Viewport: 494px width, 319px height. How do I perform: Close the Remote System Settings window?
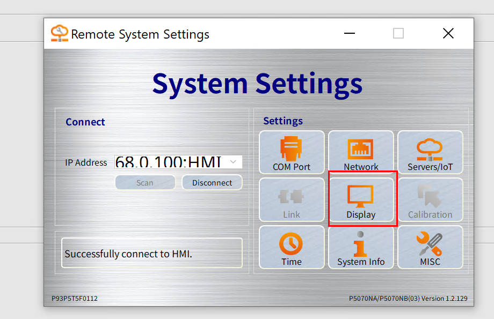[x=448, y=34]
